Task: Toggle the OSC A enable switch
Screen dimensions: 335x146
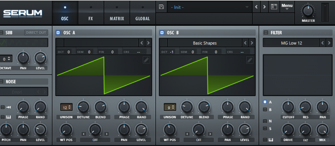Action: point(58,33)
